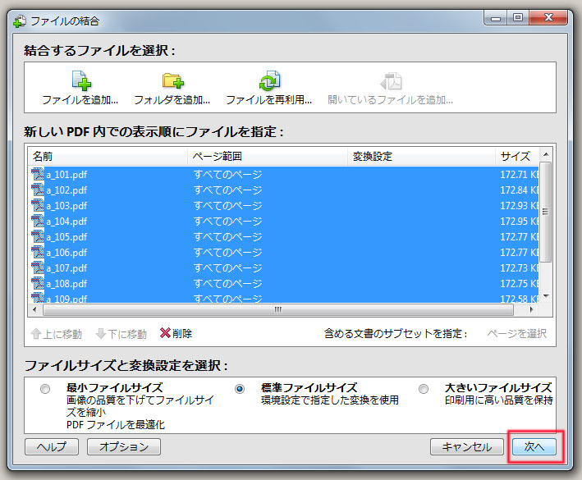Image resolution: width=582 pixels, height=480 pixels.
Task: Select the a_107.pdf file icon
Action: (x=38, y=268)
